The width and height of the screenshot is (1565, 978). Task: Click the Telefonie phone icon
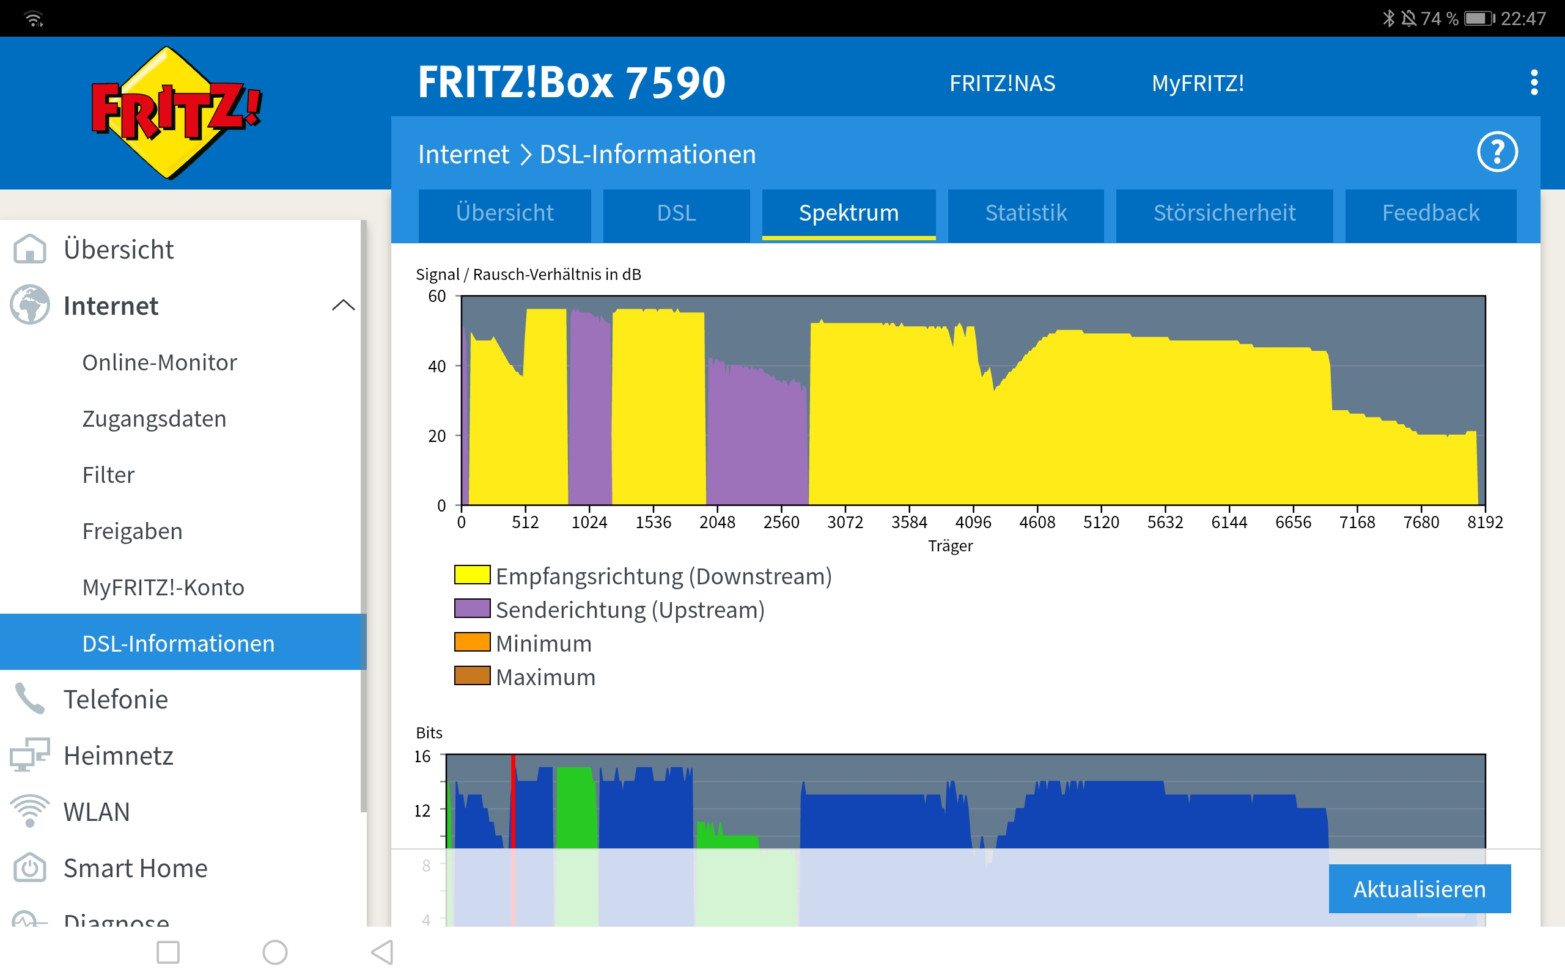click(x=30, y=699)
